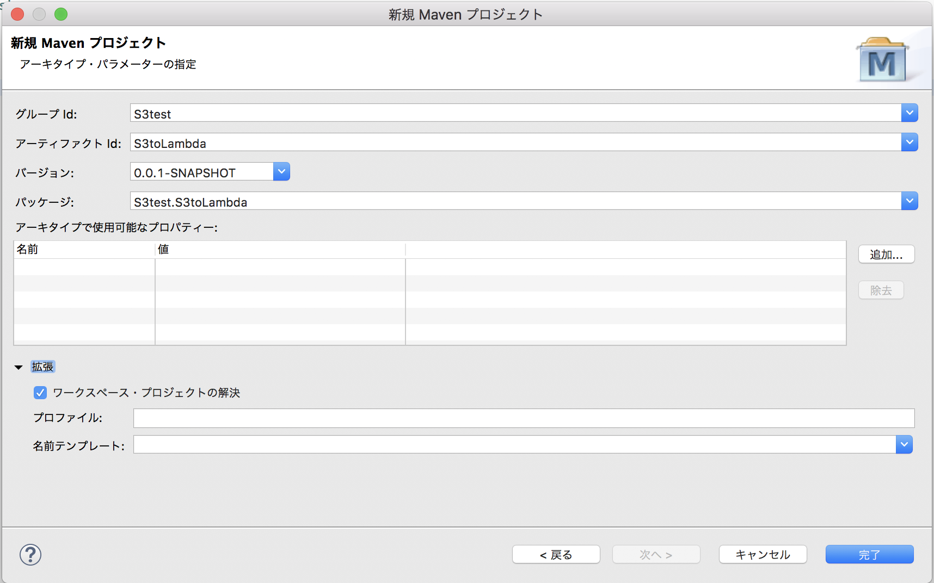The image size is (934, 583).
Task: Focus the Group Id field containing S3test
Action: tap(515, 113)
